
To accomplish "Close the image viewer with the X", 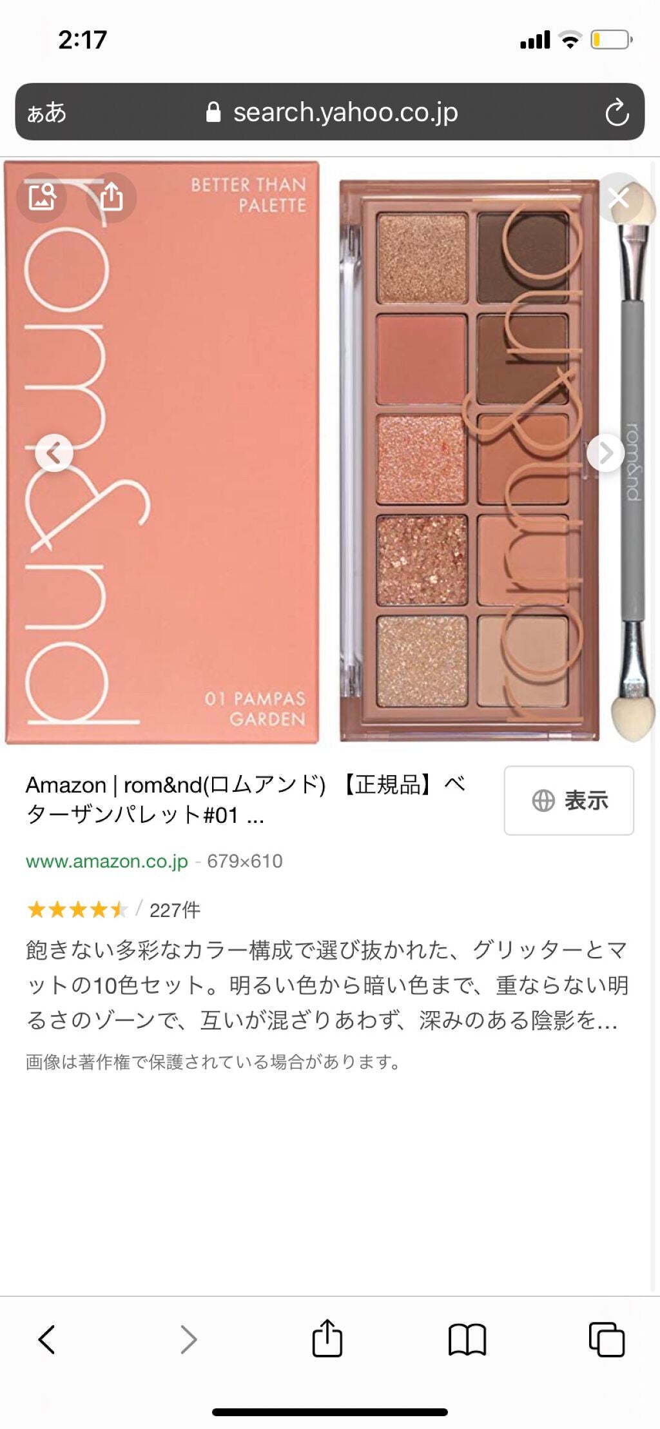I will click(x=618, y=198).
